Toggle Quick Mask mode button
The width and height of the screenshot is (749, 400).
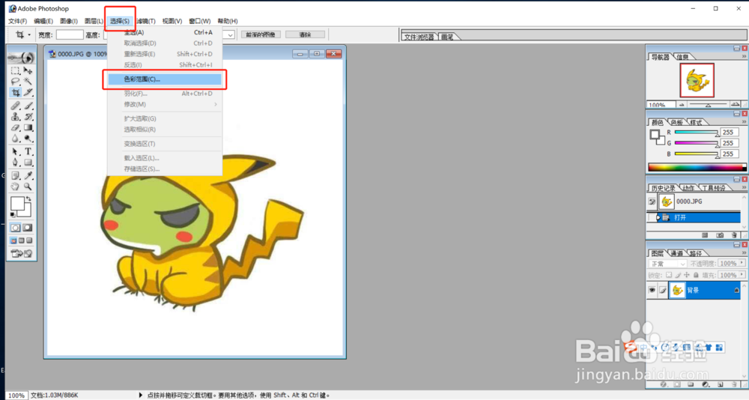(28, 228)
